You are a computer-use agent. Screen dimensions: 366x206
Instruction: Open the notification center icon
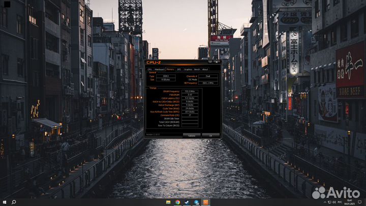[359, 202]
